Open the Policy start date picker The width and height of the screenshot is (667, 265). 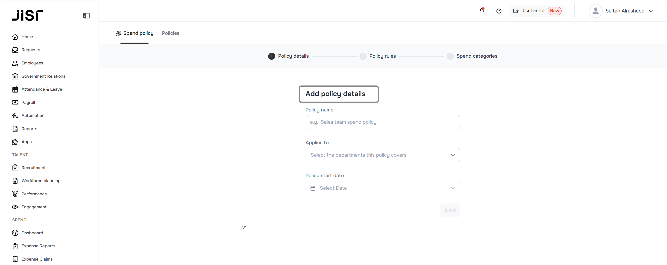pyautogui.click(x=382, y=188)
